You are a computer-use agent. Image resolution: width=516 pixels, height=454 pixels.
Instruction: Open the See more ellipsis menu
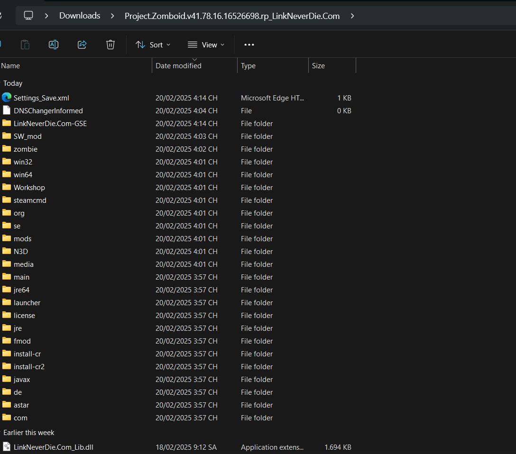(249, 45)
